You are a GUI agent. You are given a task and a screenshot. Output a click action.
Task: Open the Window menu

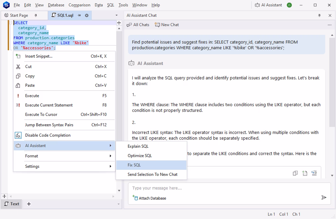point(140,5)
